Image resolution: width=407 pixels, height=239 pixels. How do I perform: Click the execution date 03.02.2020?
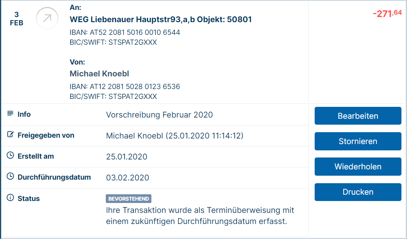coord(128,178)
